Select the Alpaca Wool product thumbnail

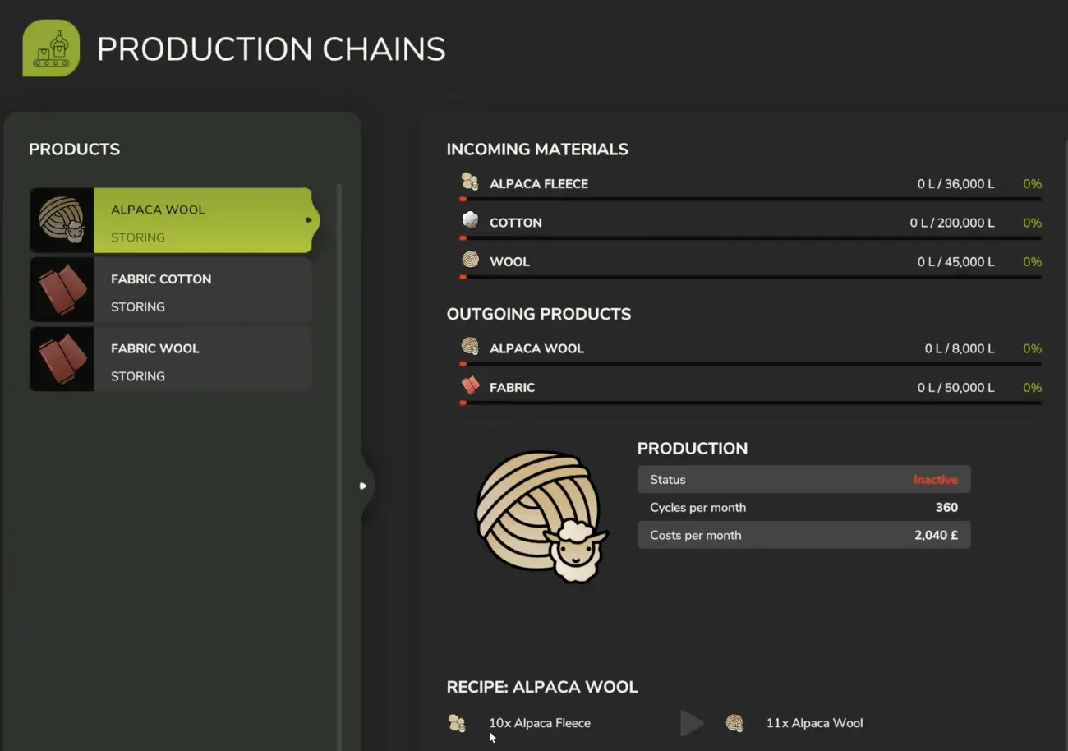click(62, 220)
